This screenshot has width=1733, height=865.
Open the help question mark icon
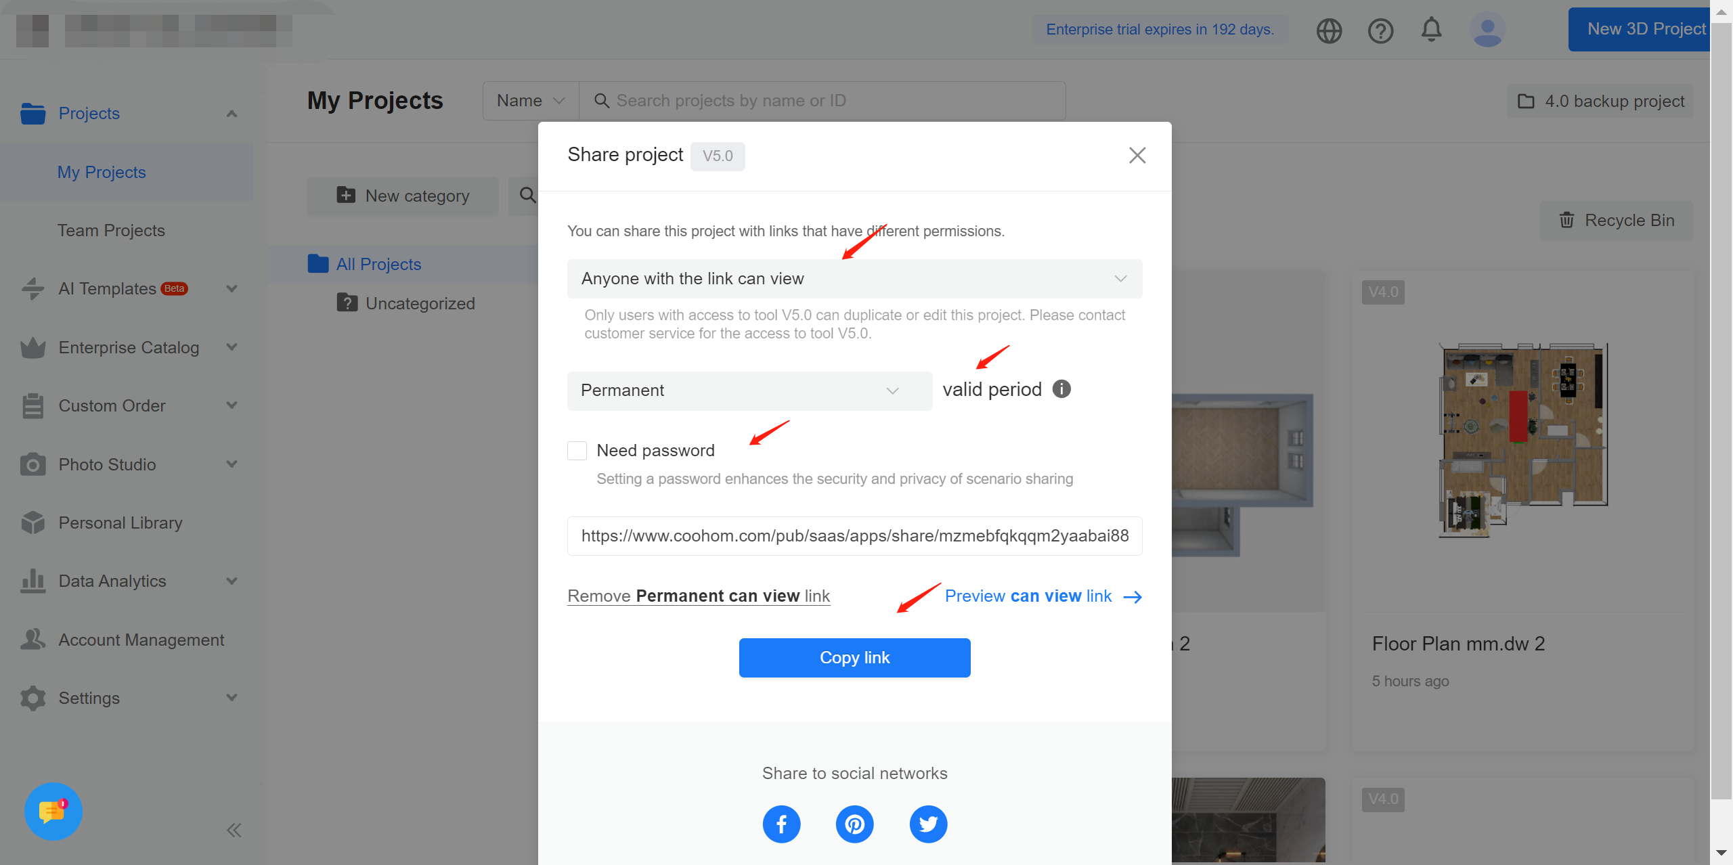click(1380, 30)
